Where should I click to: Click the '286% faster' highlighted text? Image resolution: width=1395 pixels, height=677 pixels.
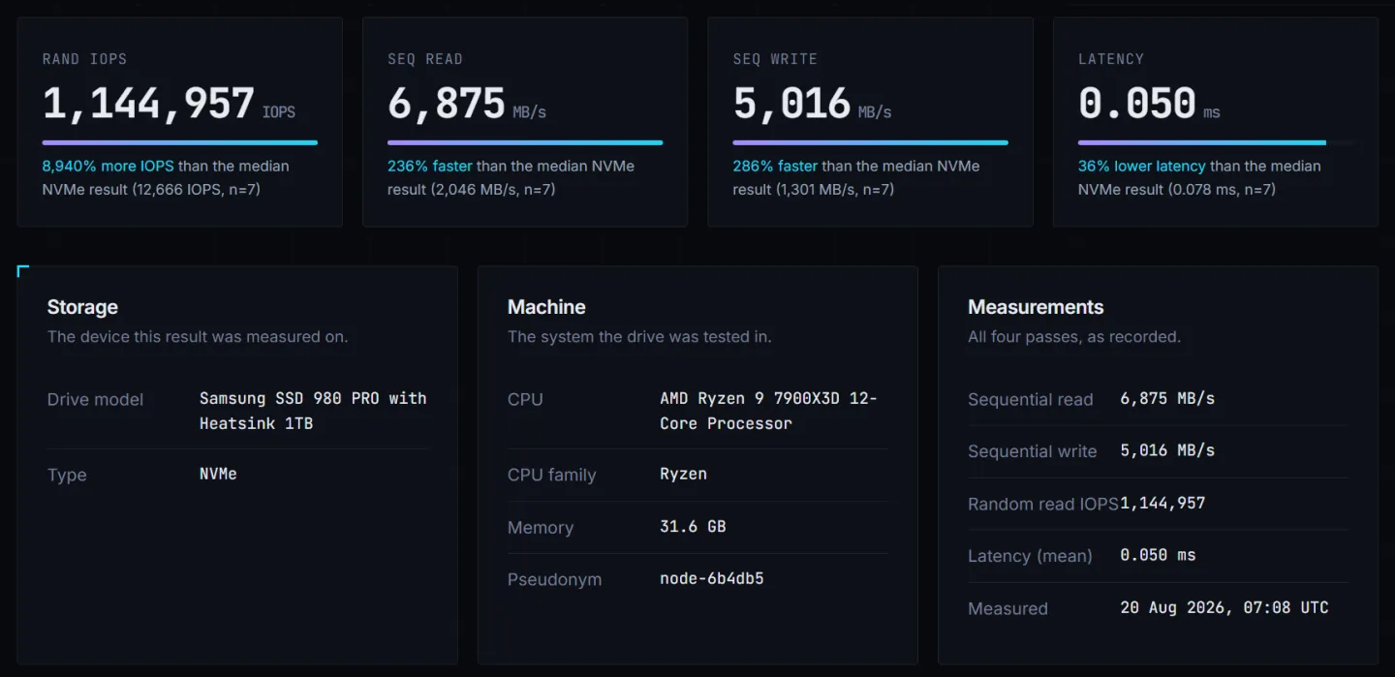pyautogui.click(x=775, y=166)
